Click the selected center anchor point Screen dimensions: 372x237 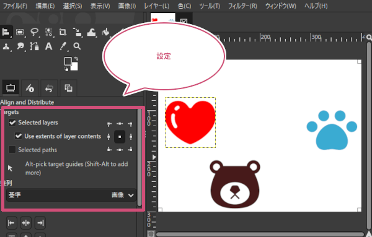pos(120,137)
